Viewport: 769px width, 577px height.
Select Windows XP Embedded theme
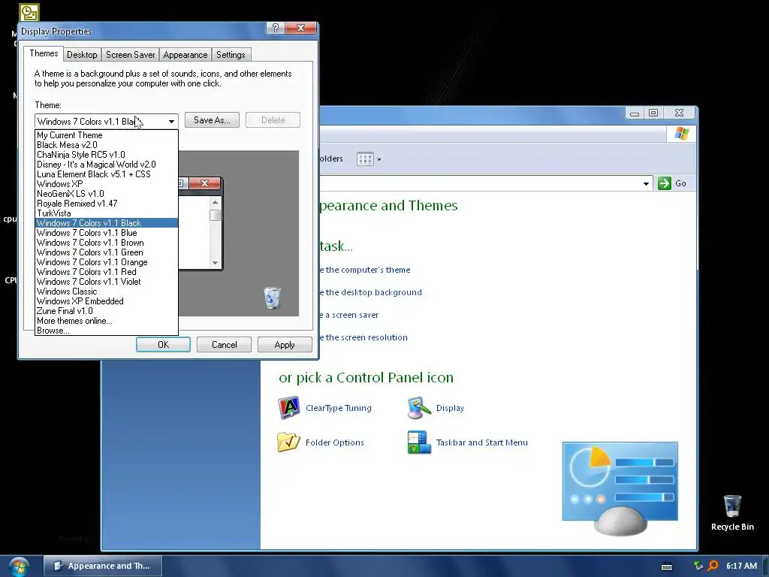[107, 301]
